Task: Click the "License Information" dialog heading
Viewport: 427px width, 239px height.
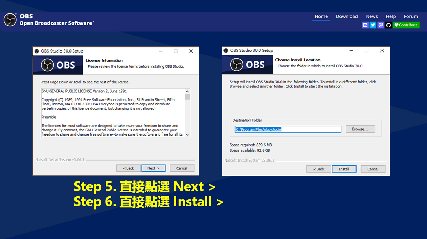Action: [x=104, y=60]
